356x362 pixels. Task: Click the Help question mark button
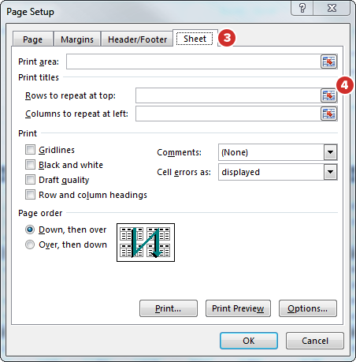[302, 8]
